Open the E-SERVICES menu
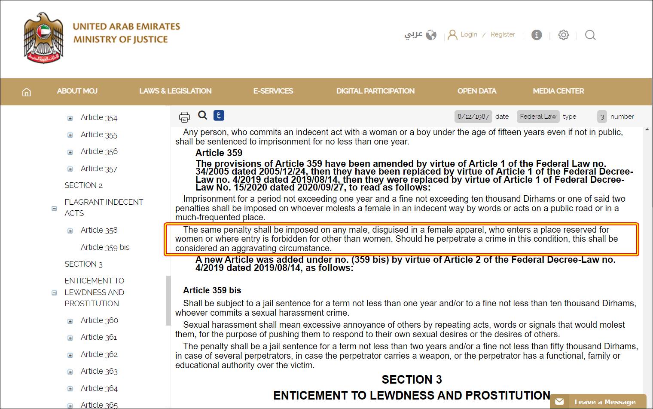Viewport: 653px width, 409px height. click(273, 91)
